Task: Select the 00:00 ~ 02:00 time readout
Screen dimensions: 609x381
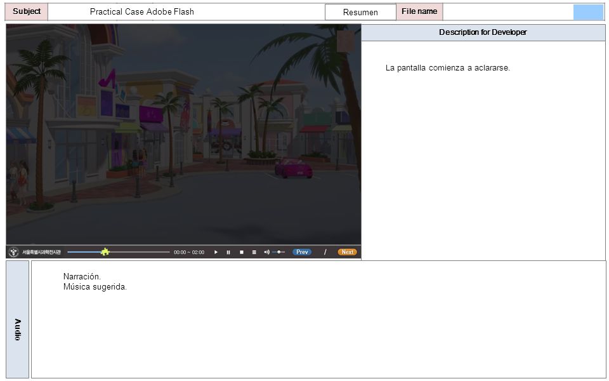Action: pos(189,252)
